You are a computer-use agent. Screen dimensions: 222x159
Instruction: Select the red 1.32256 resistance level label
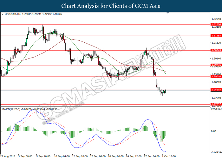pyautogui.click(x=216, y=24)
